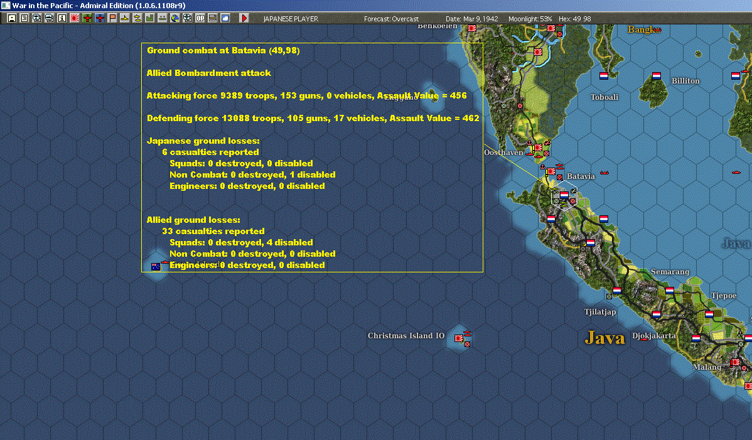Viewport: 752px width, 440px height.
Task: Select Japanese flag at Christmas Island IO
Action: pyautogui.click(x=459, y=338)
